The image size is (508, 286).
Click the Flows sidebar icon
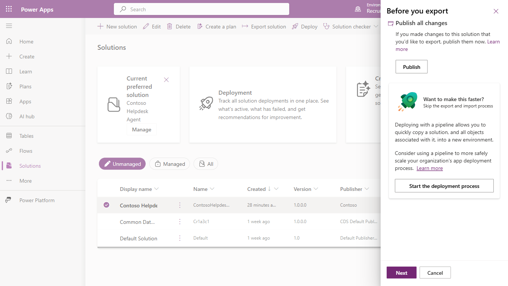[x=9, y=151]
